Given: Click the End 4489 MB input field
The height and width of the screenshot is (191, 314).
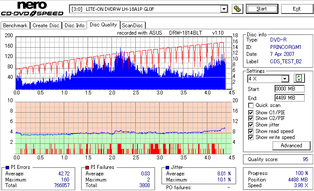Looking at the screenshot, I should coord(290,98).
